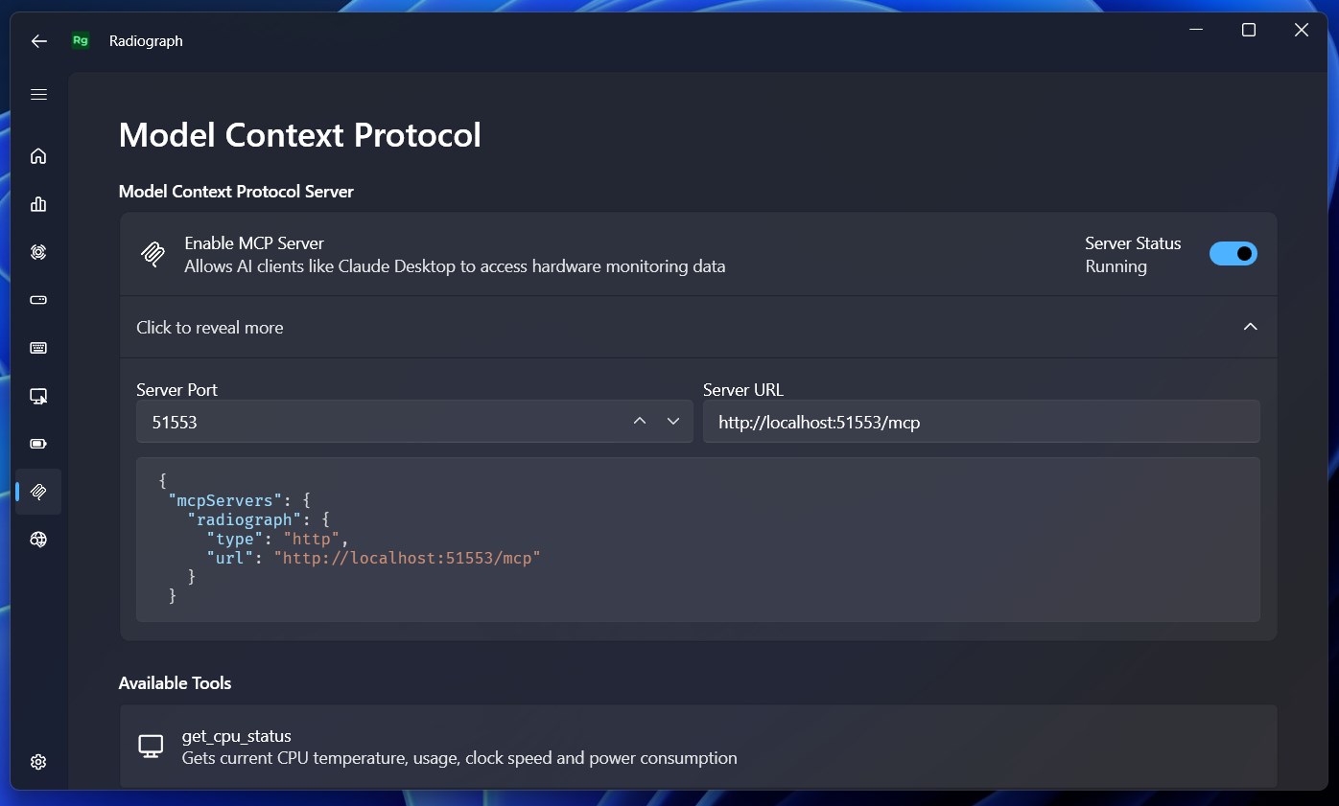Open the processor chip page in sidebar
Screen dimensions: 1339x806
coord(38,252)
